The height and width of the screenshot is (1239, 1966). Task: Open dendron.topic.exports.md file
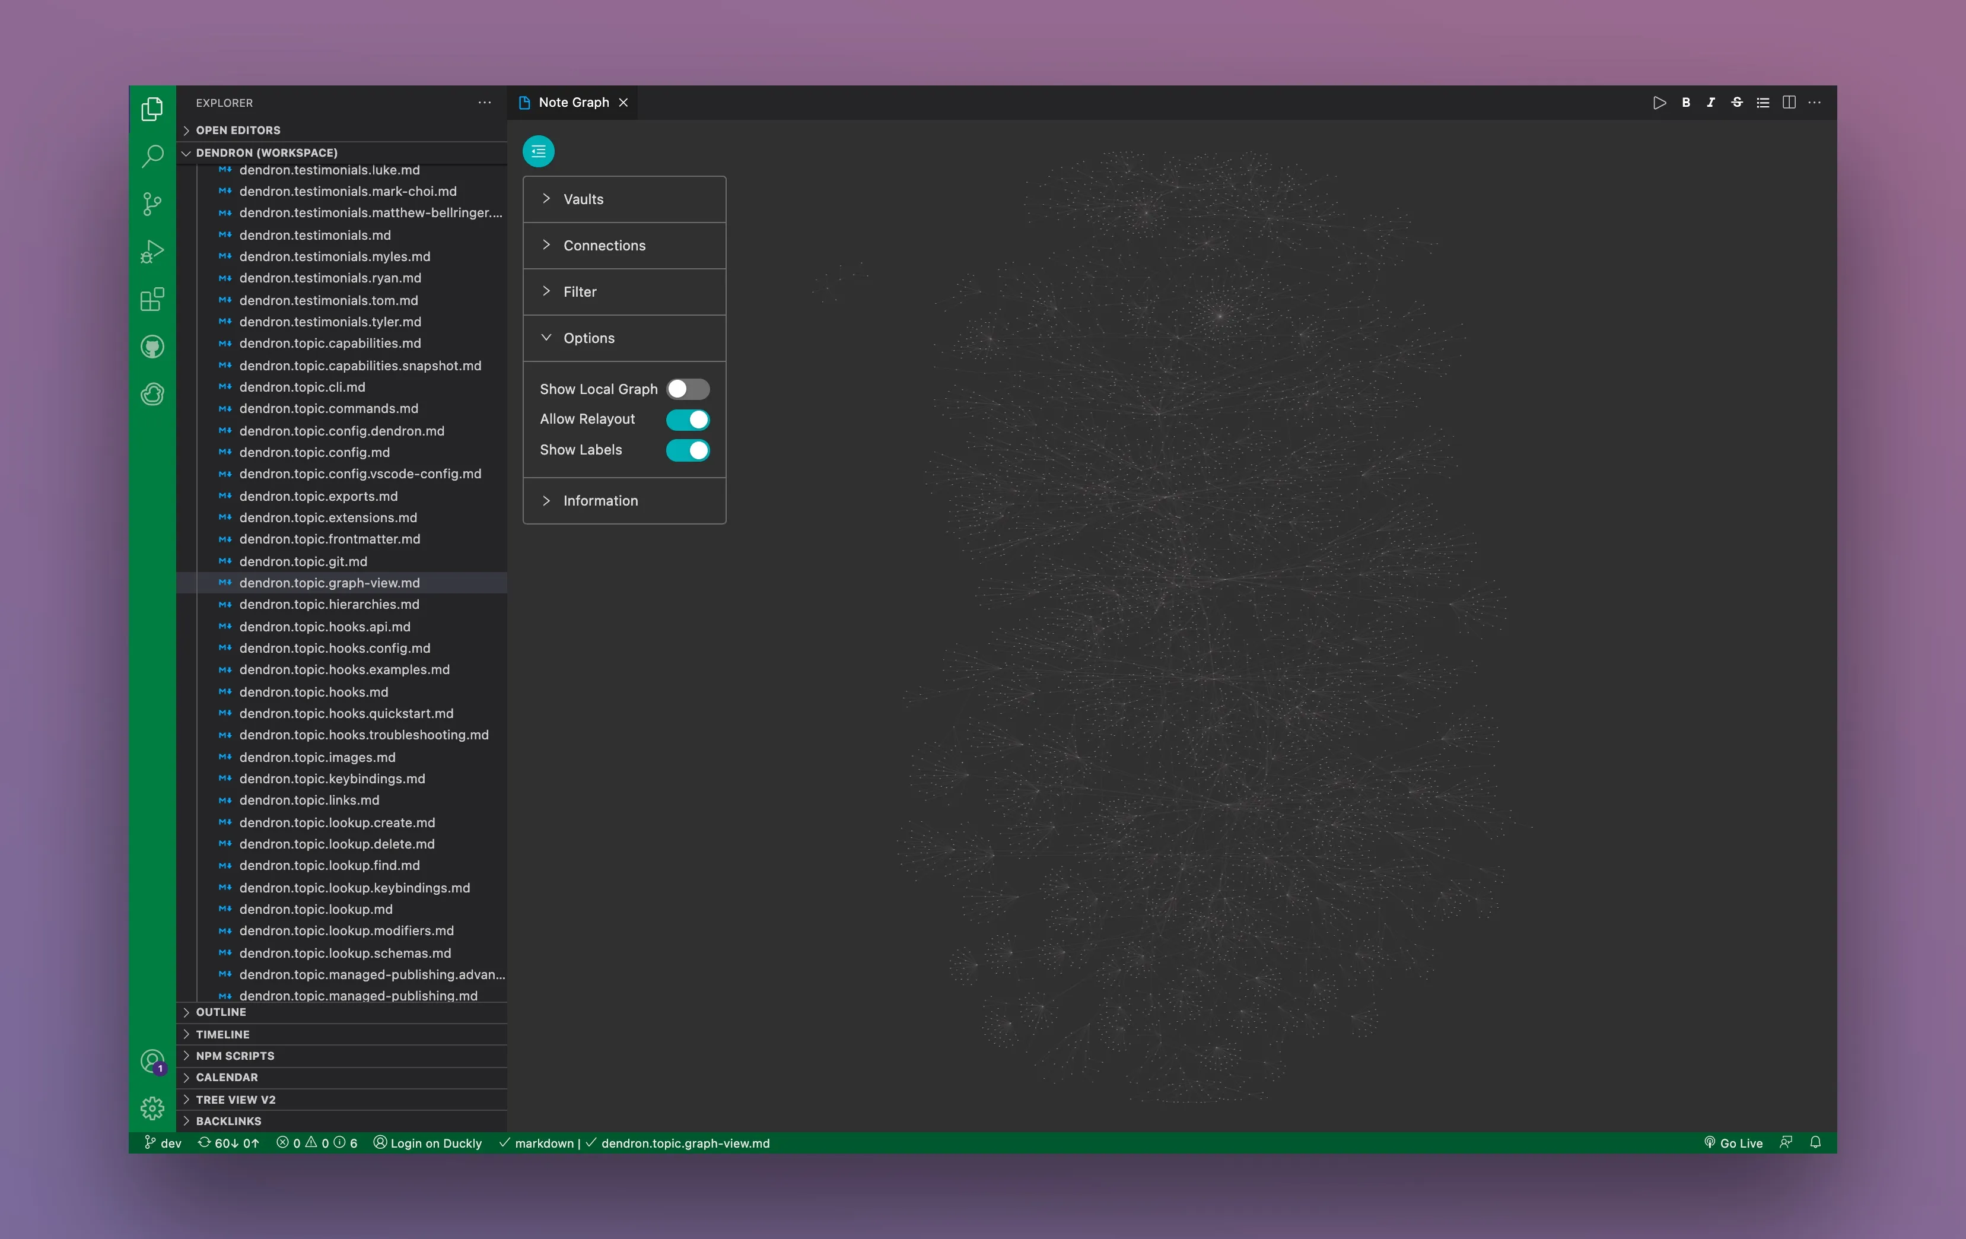pyautogui.click(x=341, y=495)
